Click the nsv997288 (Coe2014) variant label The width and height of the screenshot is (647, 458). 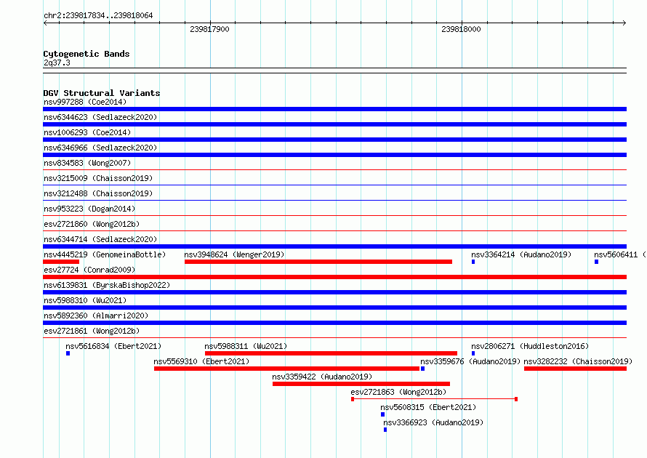85,102
